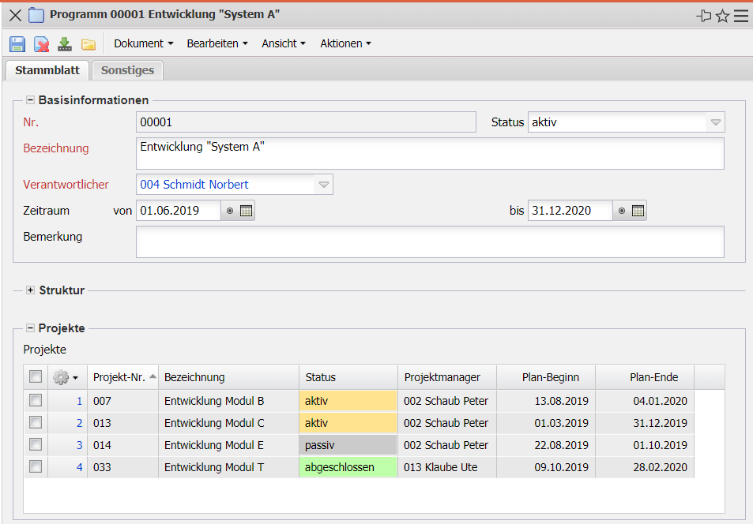
Task: Tick the checkbox for Entwicklung Modul E
Action: [36, 445]
